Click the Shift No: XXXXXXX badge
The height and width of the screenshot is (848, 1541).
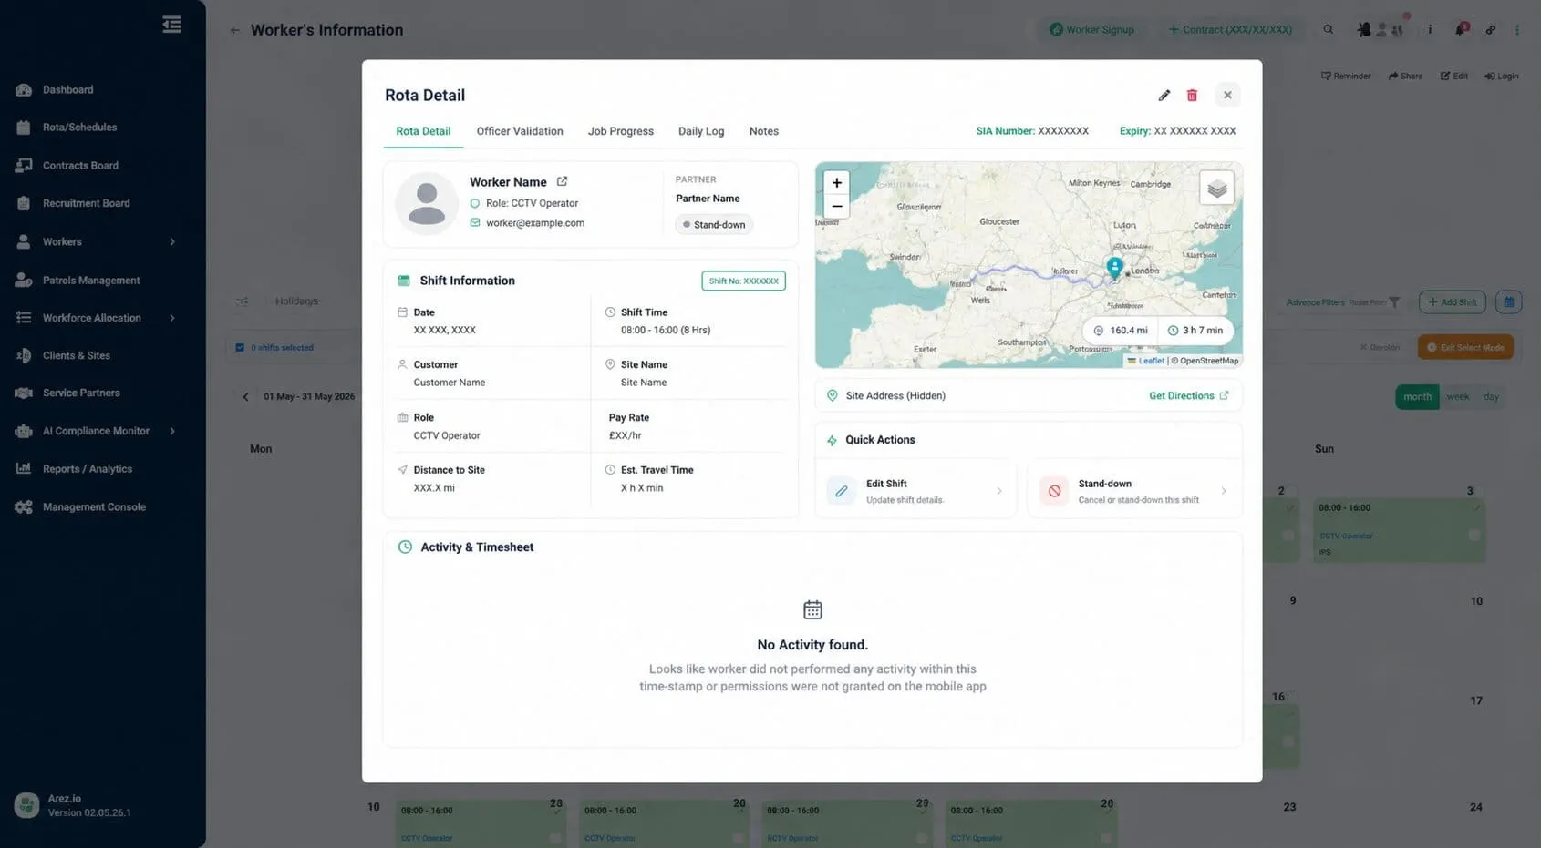point(743,281)
